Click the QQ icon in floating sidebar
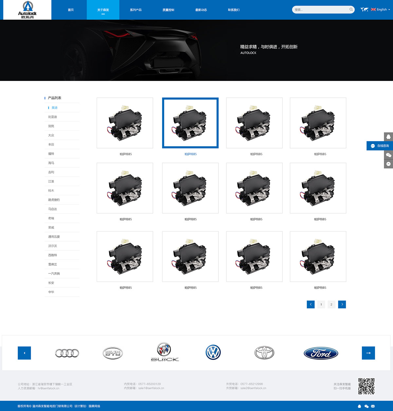The image size is (393, 411). coord(388,137)
